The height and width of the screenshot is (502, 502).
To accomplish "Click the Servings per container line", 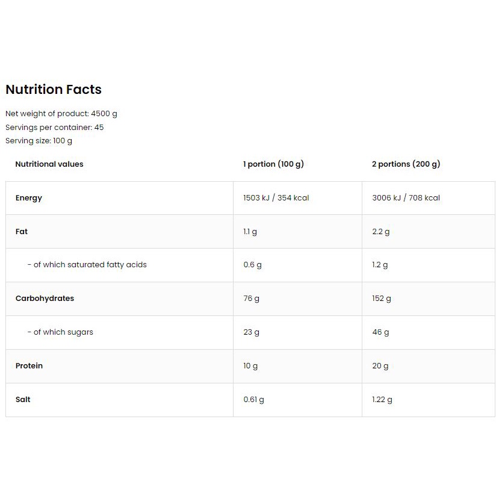I will [x=54, y=128].
